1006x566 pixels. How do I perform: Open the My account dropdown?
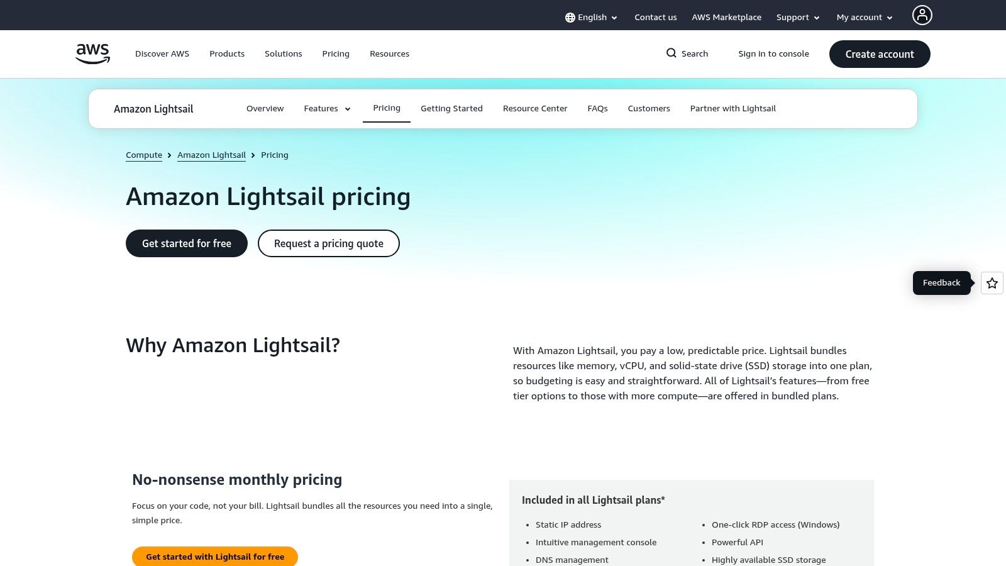pos(864,17)
